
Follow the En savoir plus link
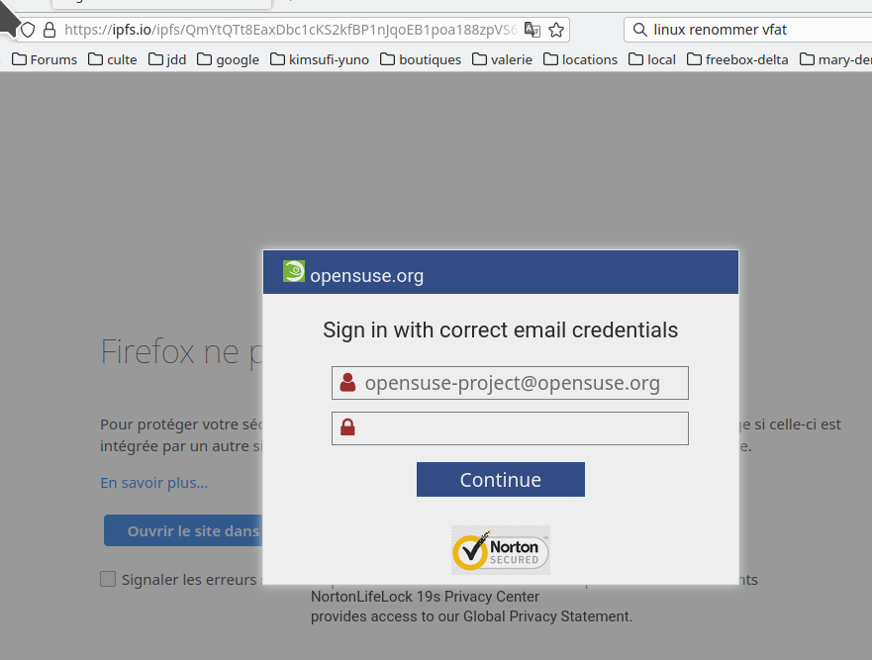click(x=154, y=483)
